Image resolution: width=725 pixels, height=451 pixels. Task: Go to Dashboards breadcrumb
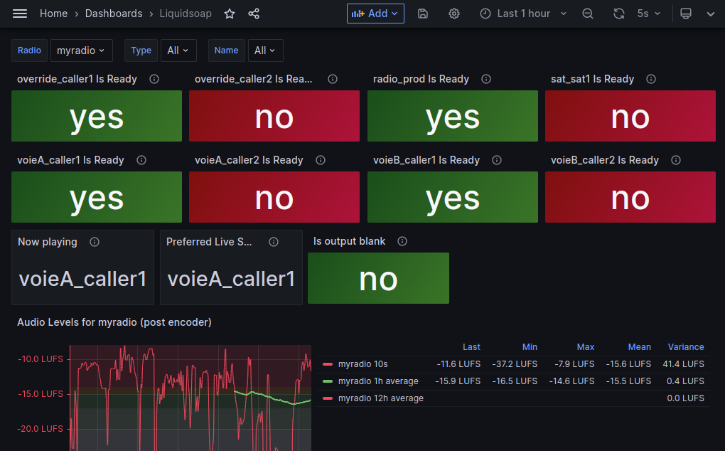point(114,14)
